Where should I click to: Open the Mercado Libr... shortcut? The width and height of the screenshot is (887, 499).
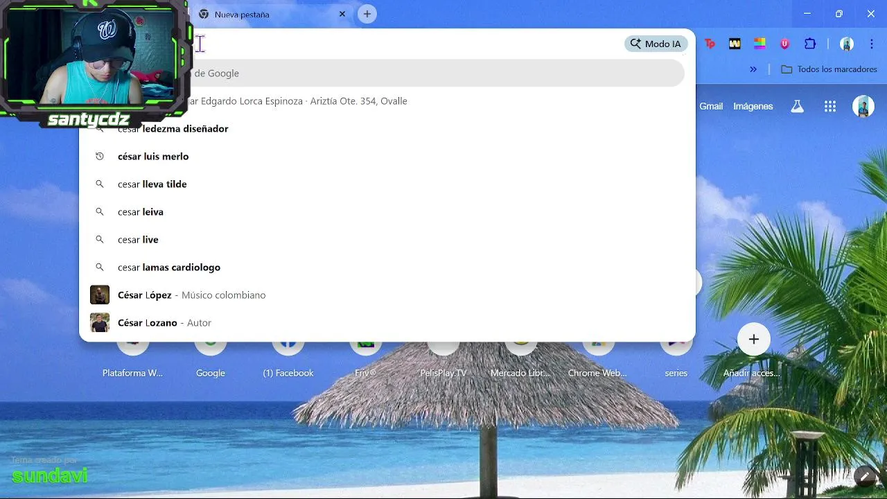pyautogui.click(x=520, y=357)
